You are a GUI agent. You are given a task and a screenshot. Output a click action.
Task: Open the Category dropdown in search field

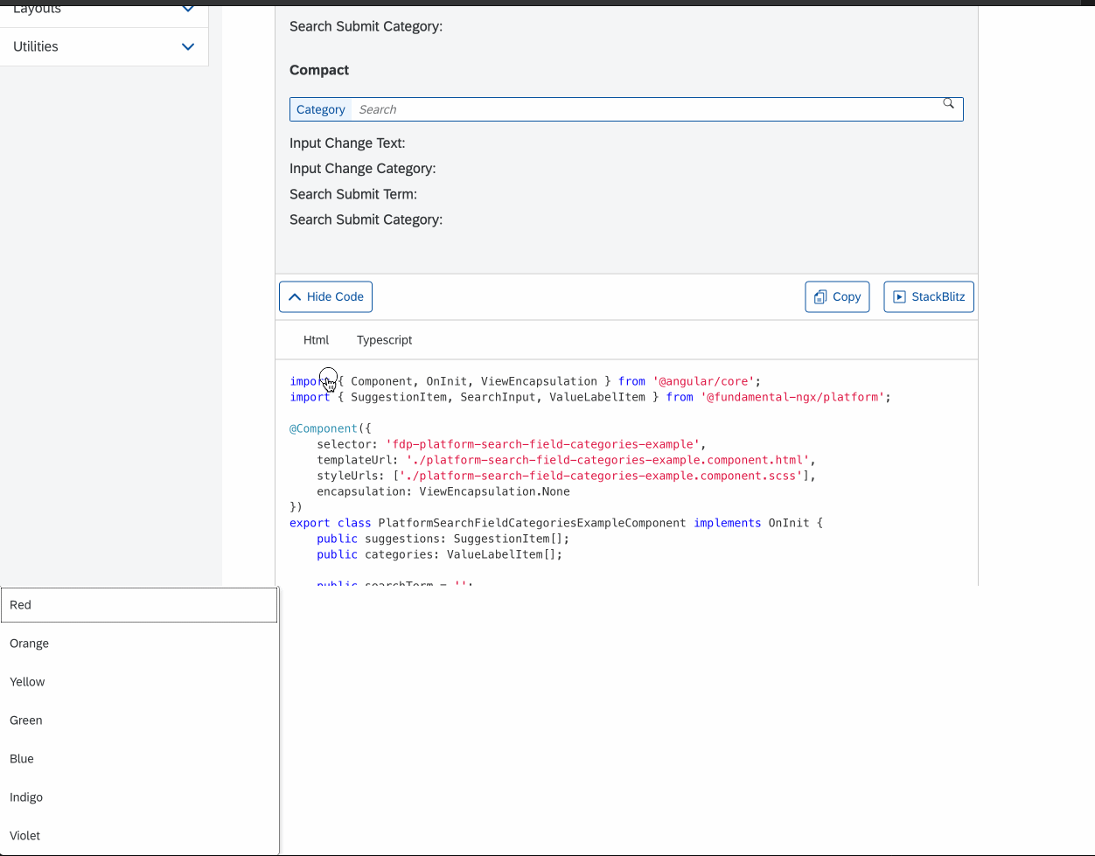tap(320, 109)
